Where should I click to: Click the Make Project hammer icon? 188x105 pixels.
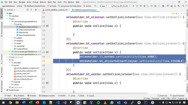click(95, 6)
